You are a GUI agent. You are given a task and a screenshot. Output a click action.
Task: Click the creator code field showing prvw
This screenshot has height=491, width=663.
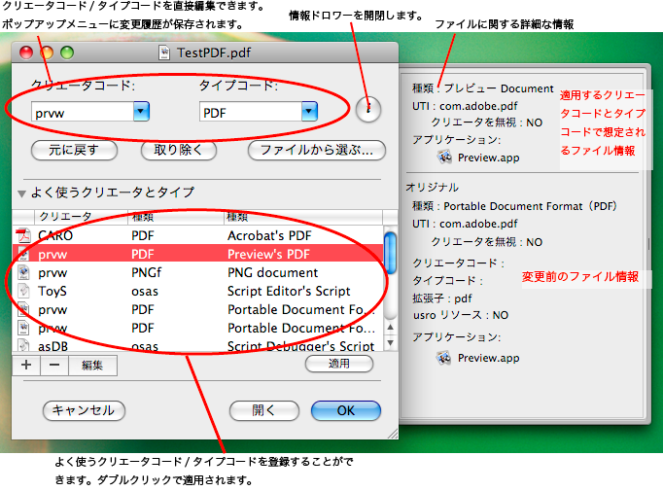click(83, 112)
